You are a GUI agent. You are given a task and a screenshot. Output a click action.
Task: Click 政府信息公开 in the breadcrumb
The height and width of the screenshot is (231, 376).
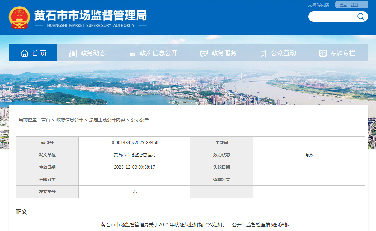[69, 120]
